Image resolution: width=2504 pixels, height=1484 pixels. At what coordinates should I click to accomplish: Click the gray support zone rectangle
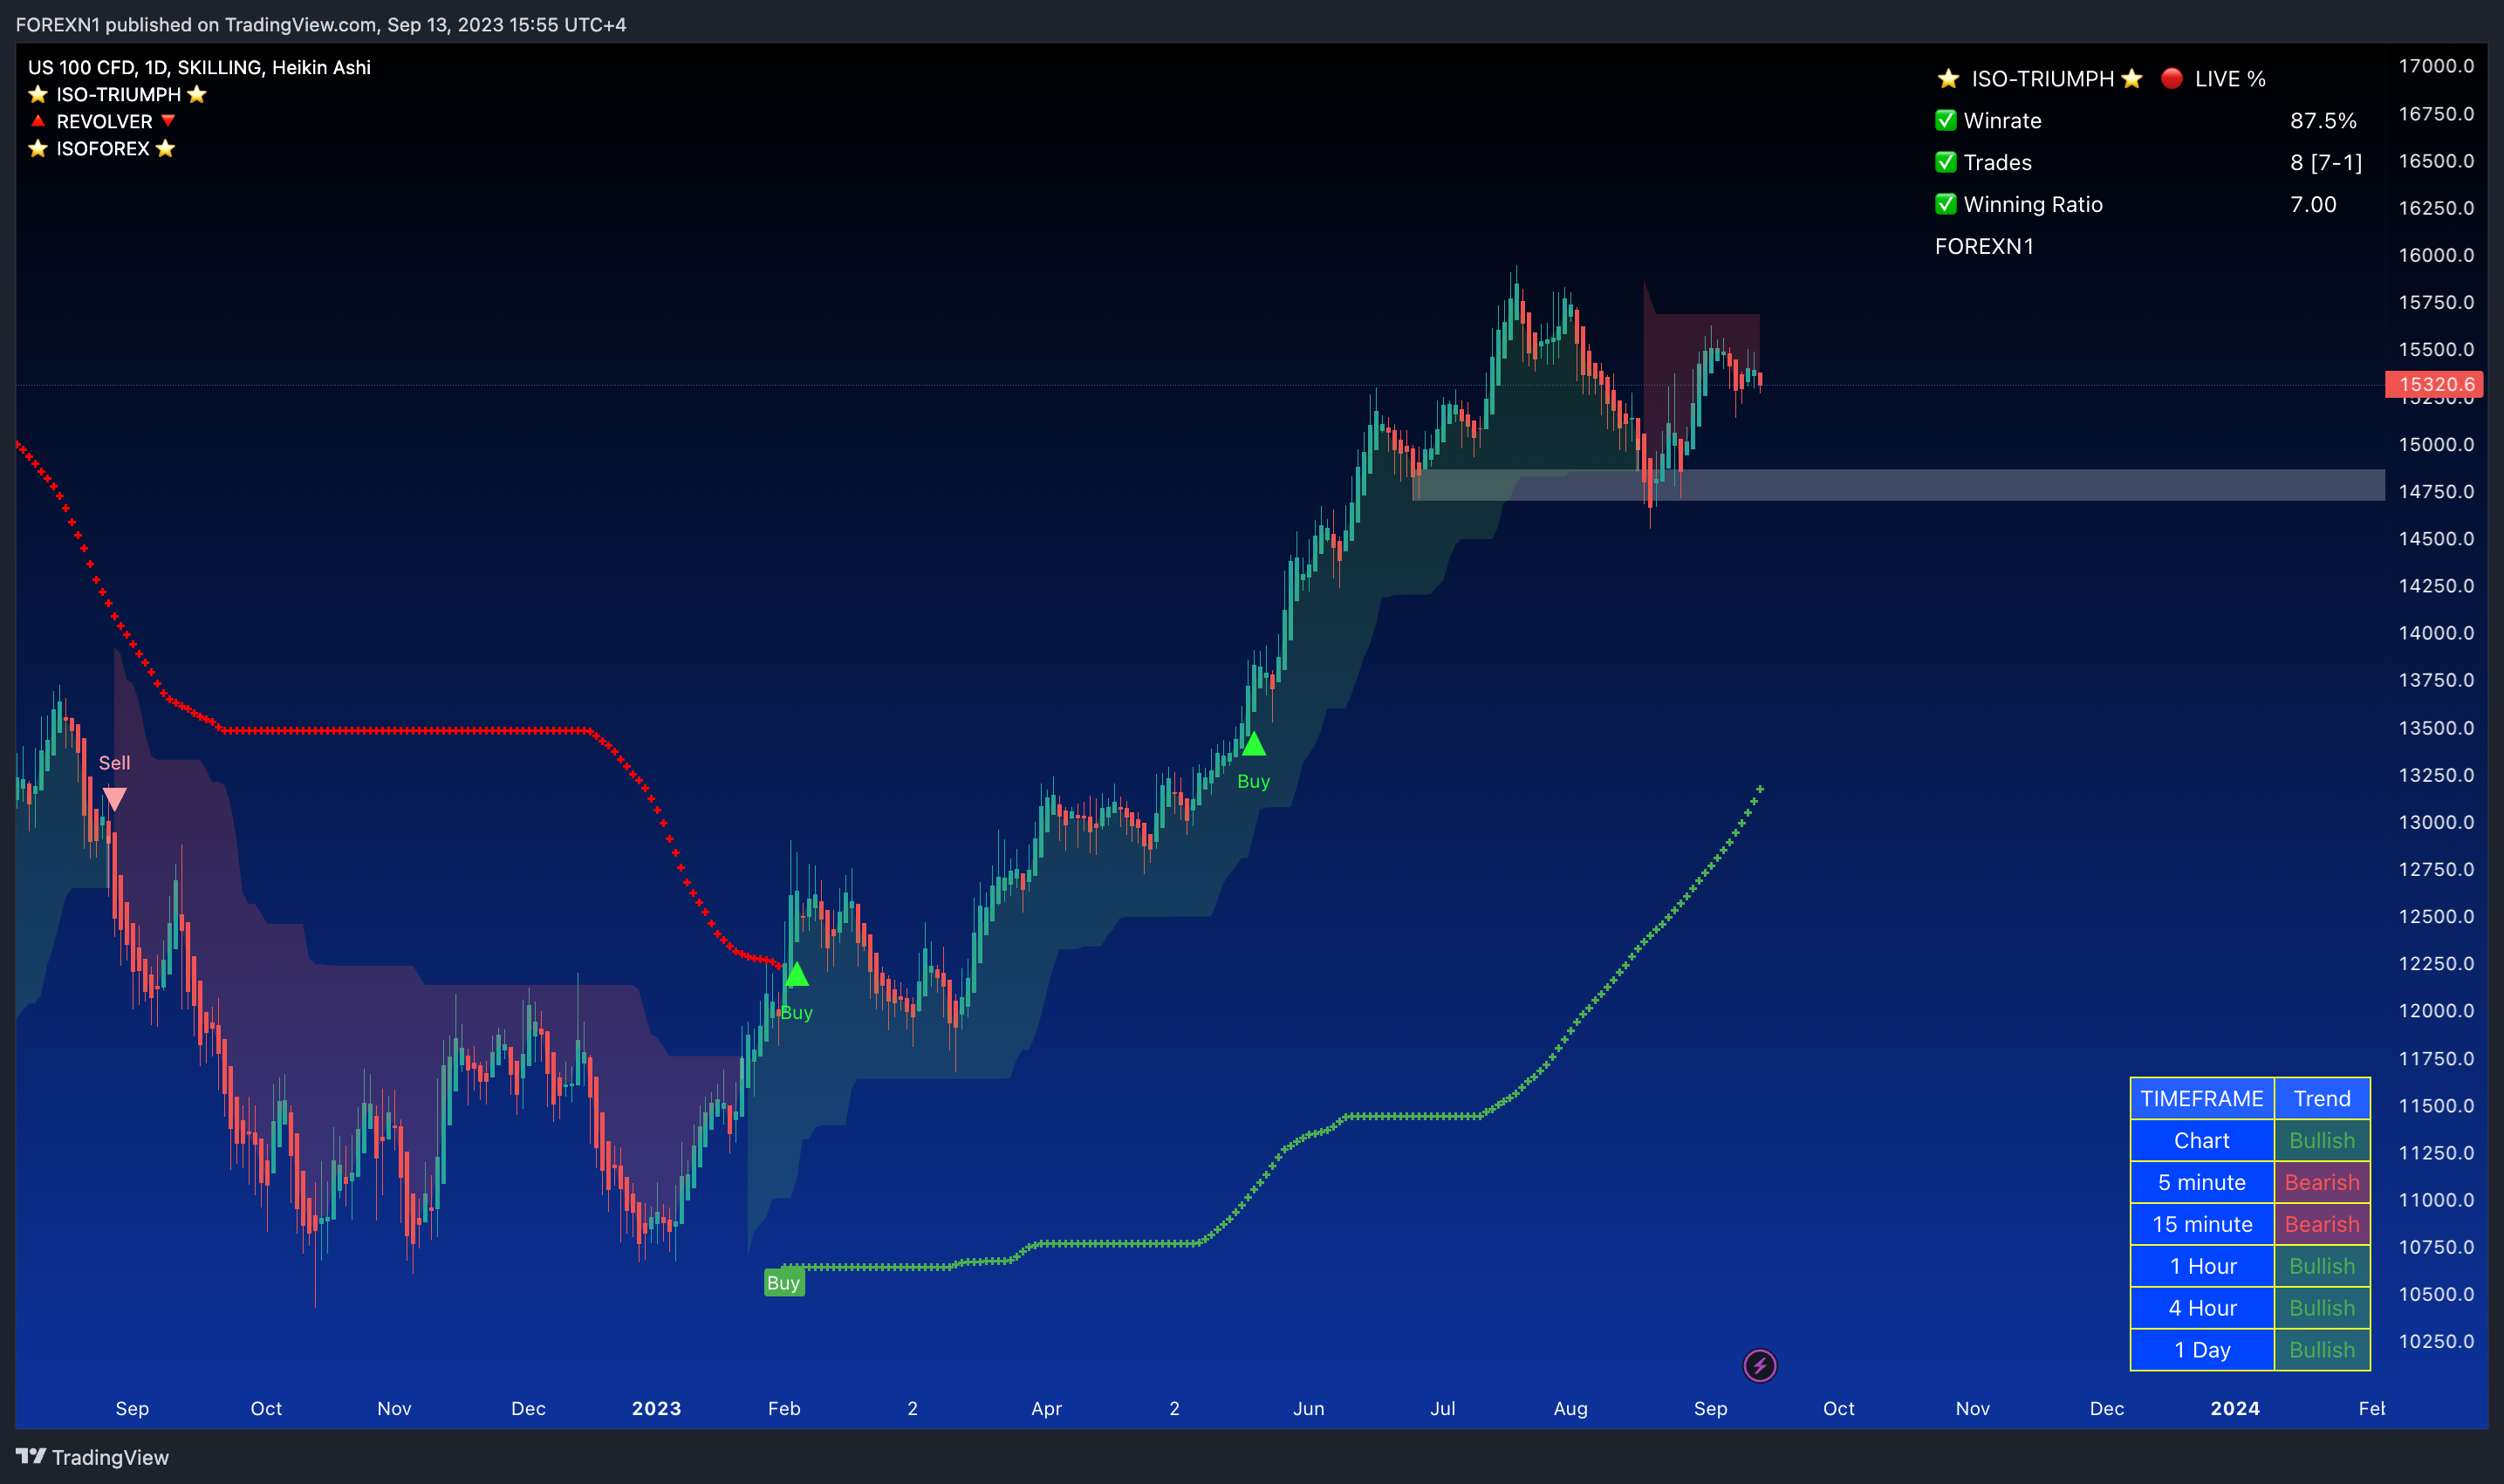point(1898,485)
